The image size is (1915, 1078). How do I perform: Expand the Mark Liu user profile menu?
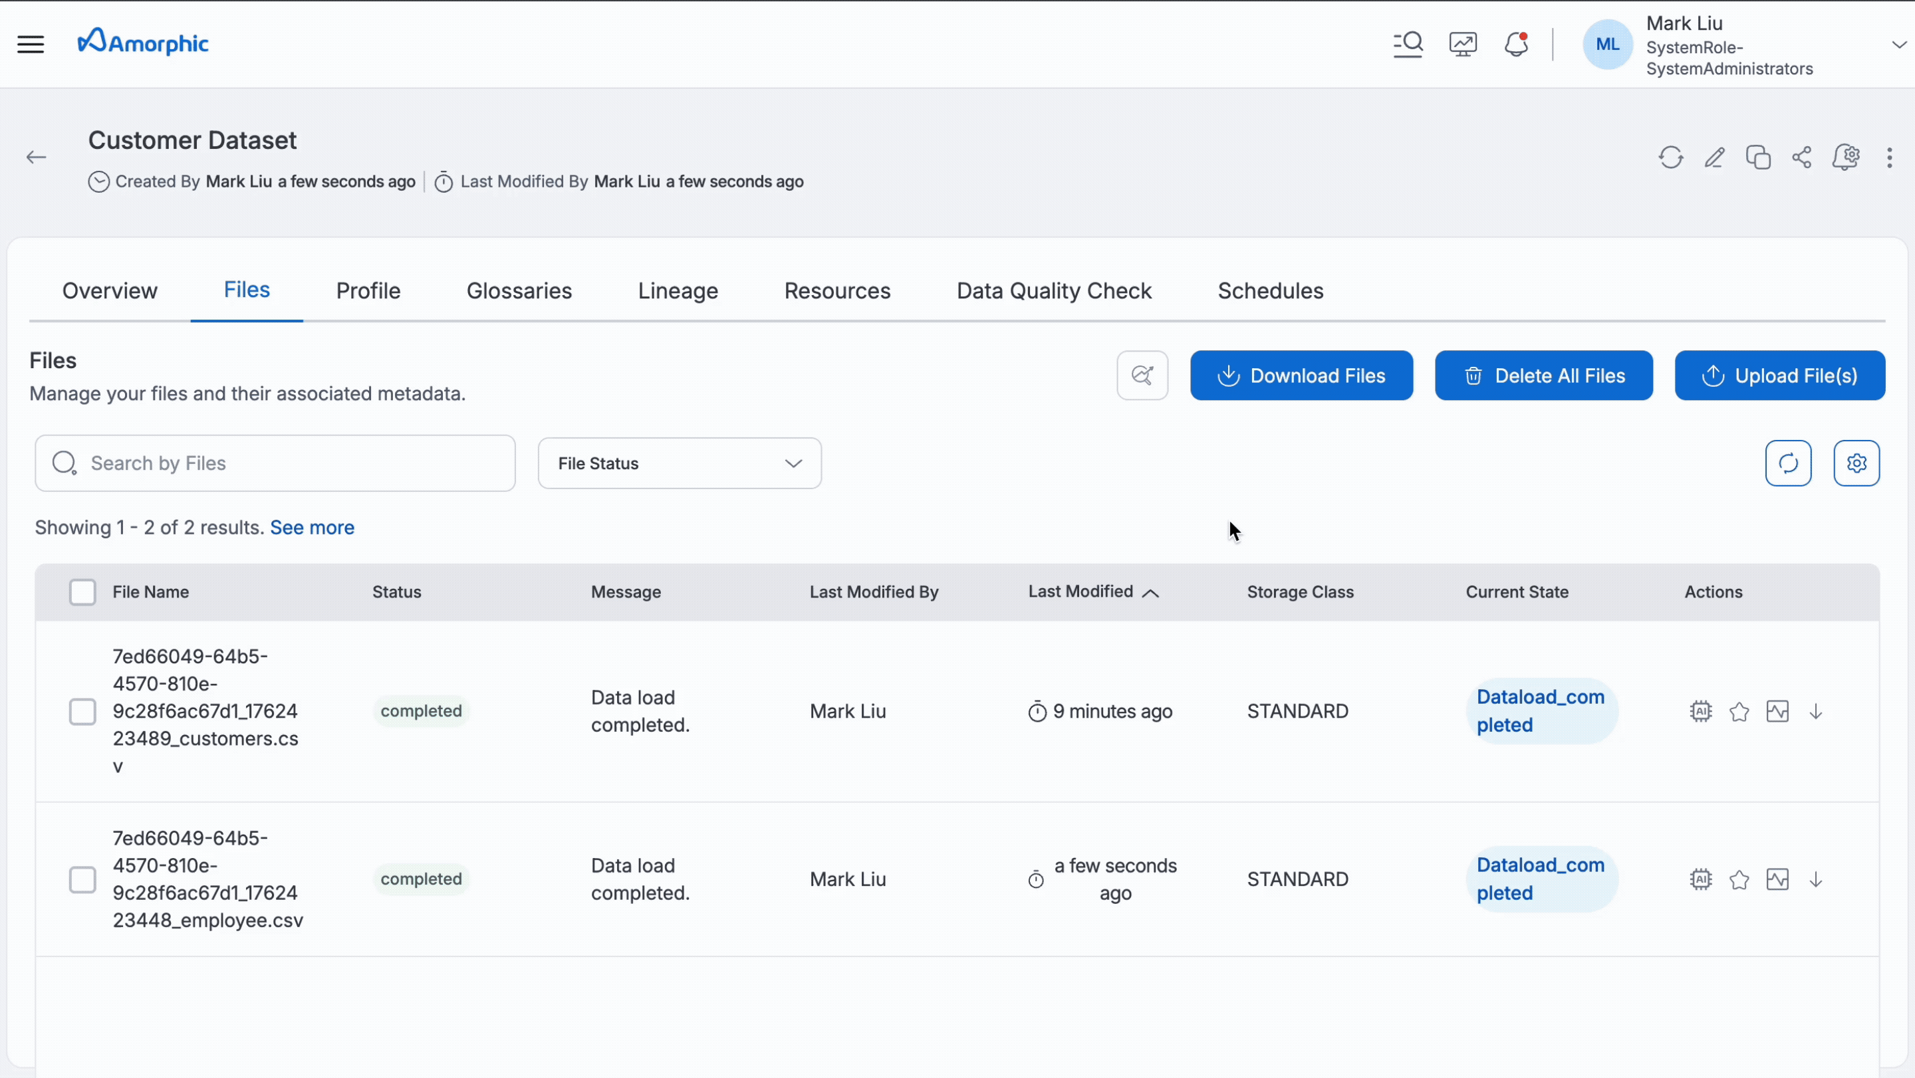pyautogui.click(x=1898, y=45)
